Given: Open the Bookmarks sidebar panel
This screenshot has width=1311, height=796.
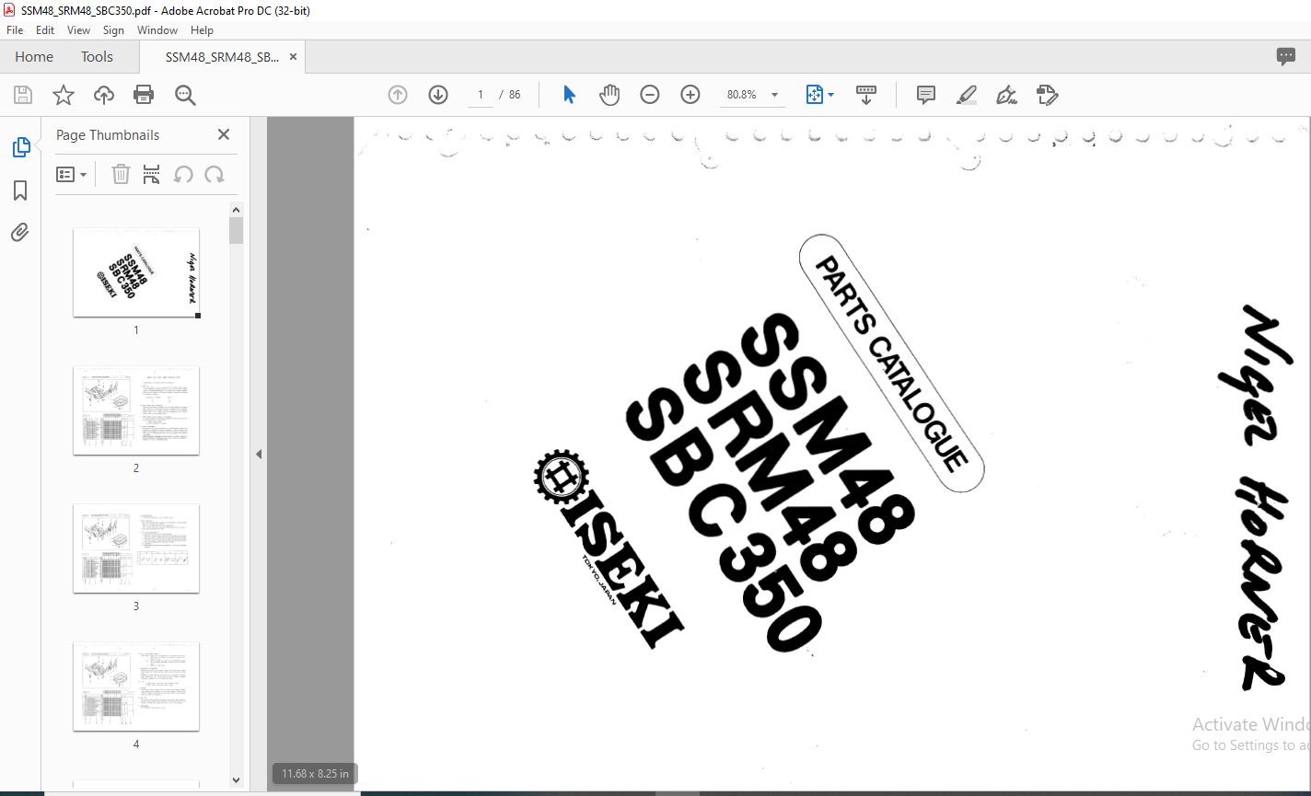Looking at the screenshot, I should 20,190.
